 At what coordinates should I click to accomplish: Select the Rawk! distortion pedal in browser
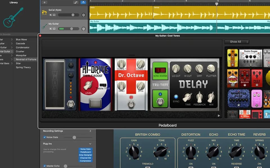pyautogui.click(x=233, y=79)
